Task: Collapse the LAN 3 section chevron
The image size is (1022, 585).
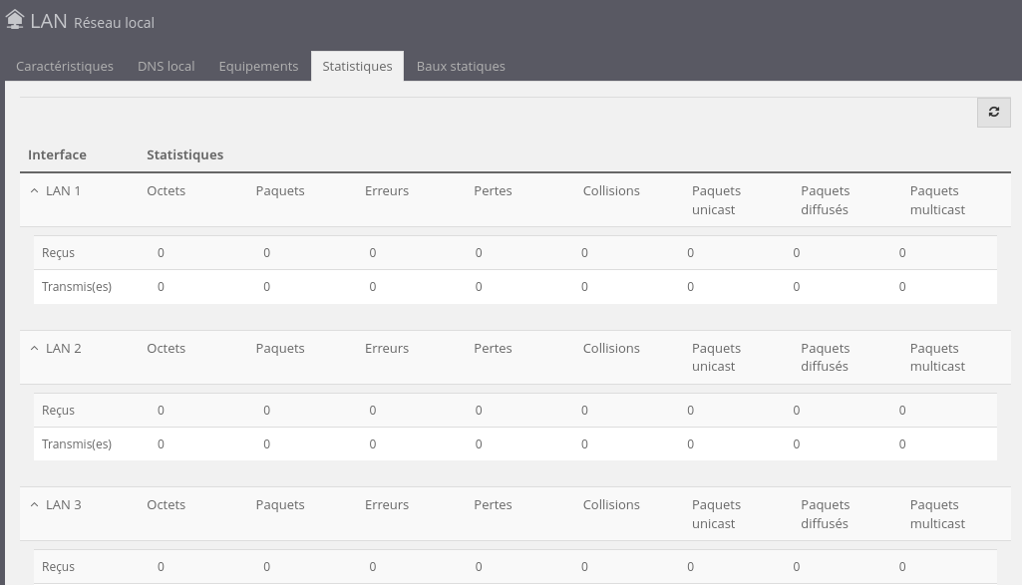Action: pos(34,504)
